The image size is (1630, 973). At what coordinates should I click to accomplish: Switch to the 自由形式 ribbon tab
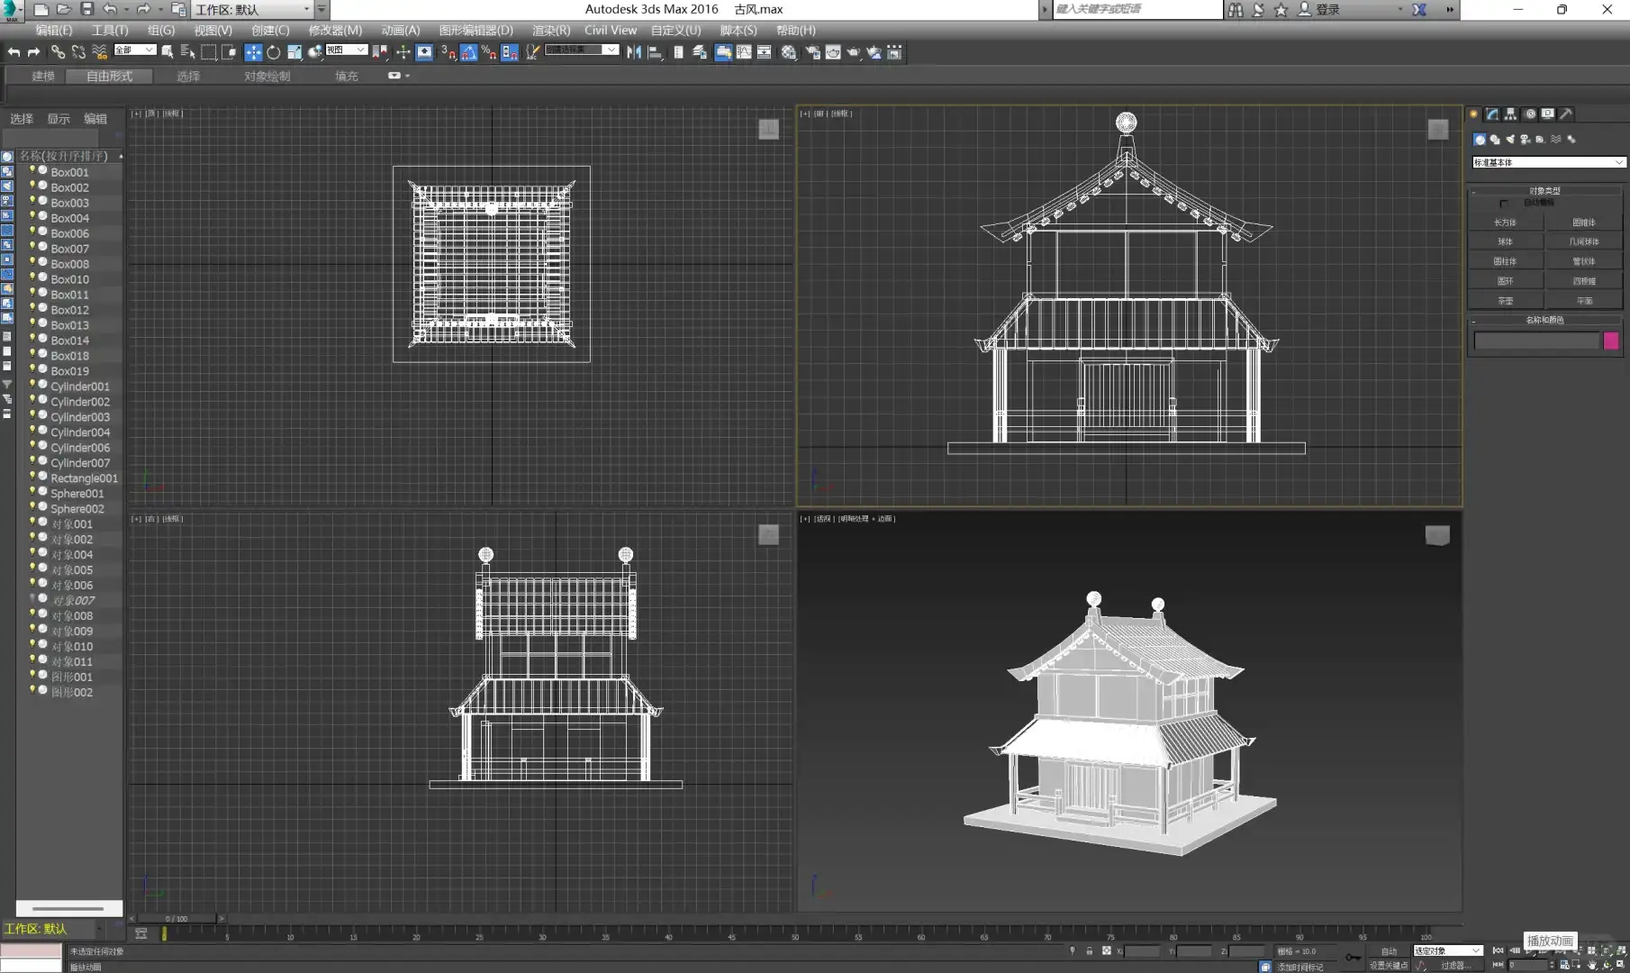(109, 76)
